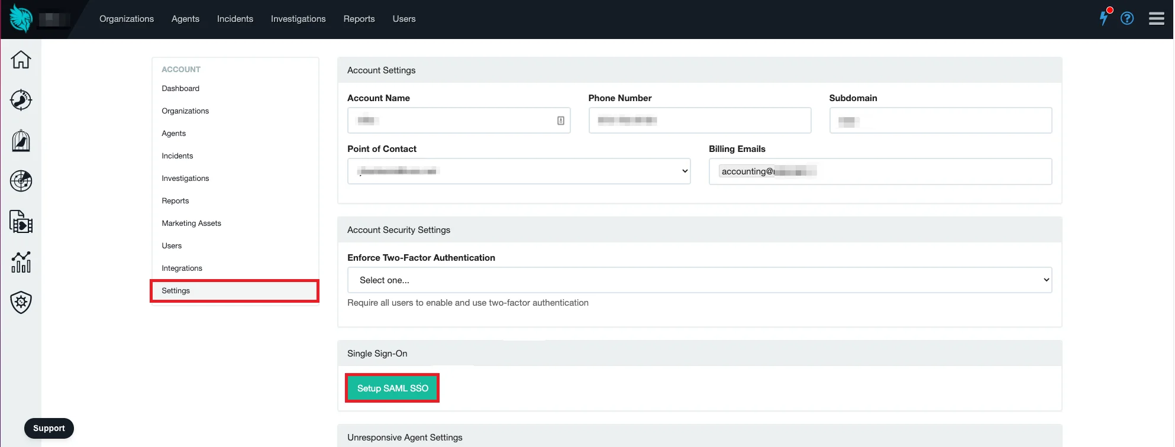
Task: Expand the Point of Contact dropdown
Action: [519, 171]
